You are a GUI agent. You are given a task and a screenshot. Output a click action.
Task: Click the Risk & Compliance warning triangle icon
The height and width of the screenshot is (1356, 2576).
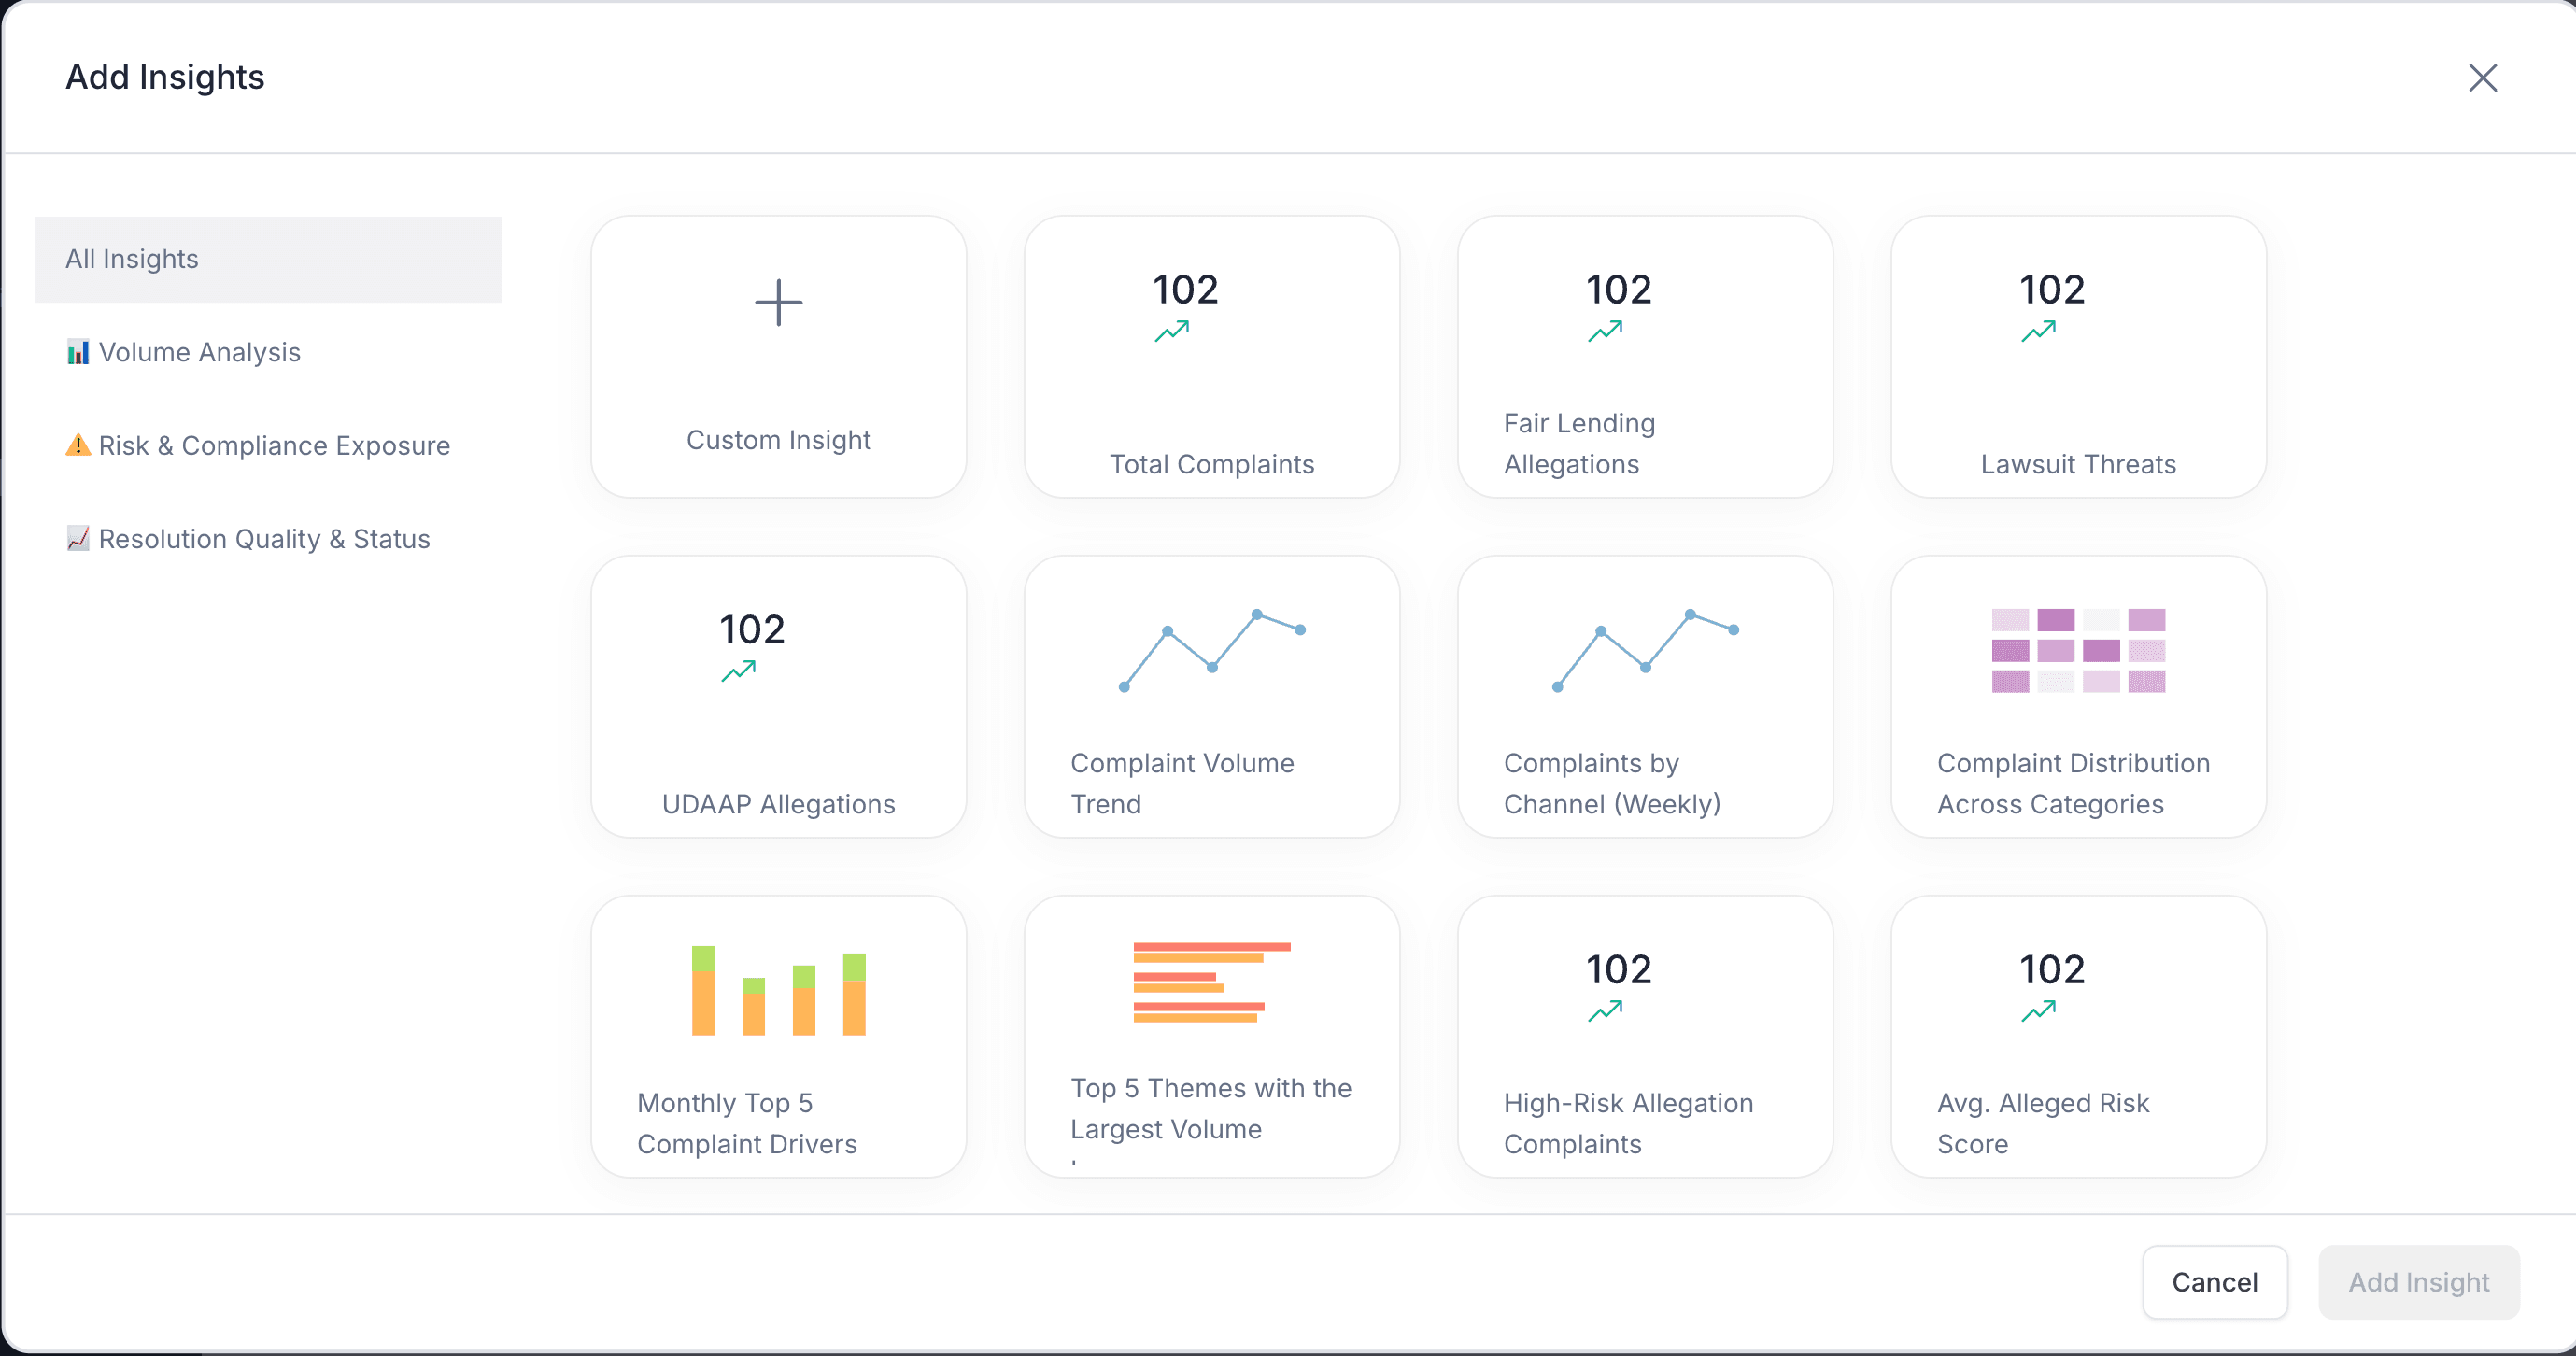[x=78, y=445]
